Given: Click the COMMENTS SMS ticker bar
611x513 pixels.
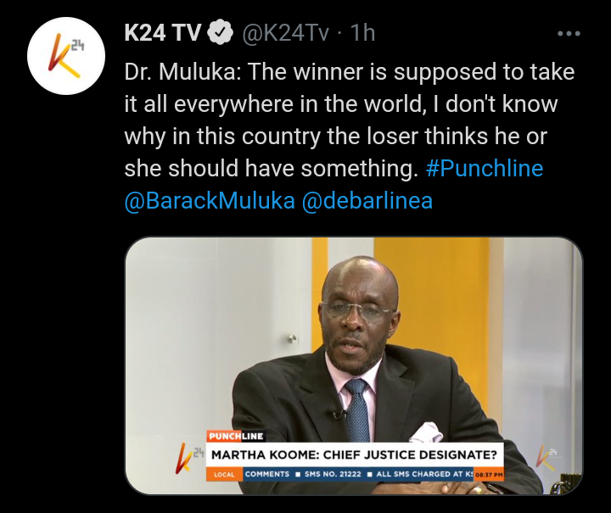Looking at the screenshot, I should pos(358,475).
